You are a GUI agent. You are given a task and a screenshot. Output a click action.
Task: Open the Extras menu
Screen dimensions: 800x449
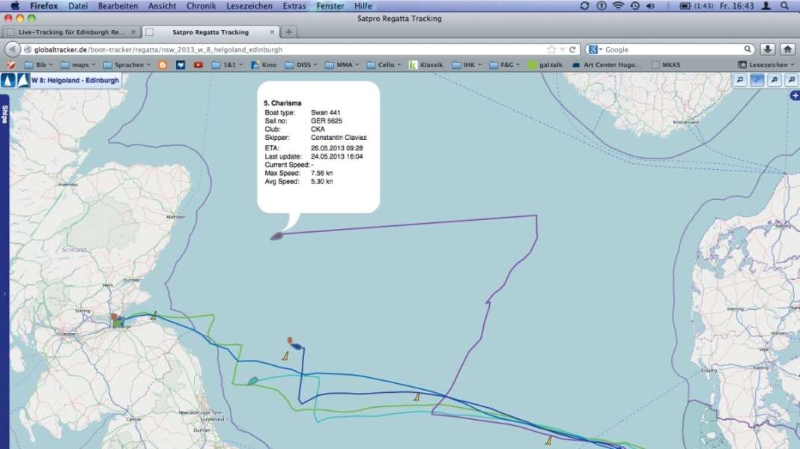coord(294,5)
